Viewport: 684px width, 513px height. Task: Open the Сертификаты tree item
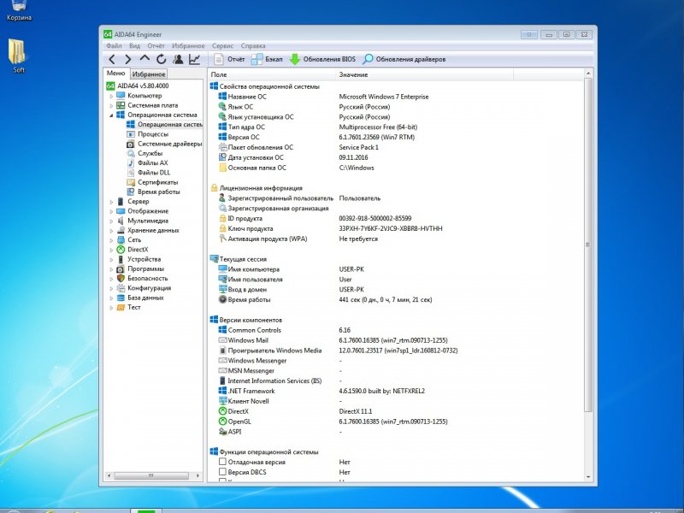[x=153, y=182]
